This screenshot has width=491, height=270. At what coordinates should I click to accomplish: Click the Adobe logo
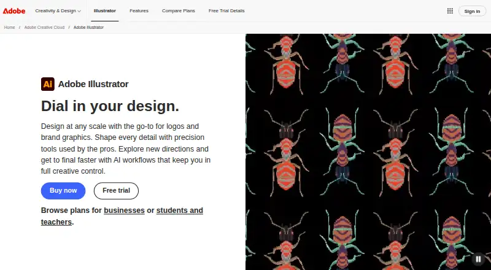(14, 11)
